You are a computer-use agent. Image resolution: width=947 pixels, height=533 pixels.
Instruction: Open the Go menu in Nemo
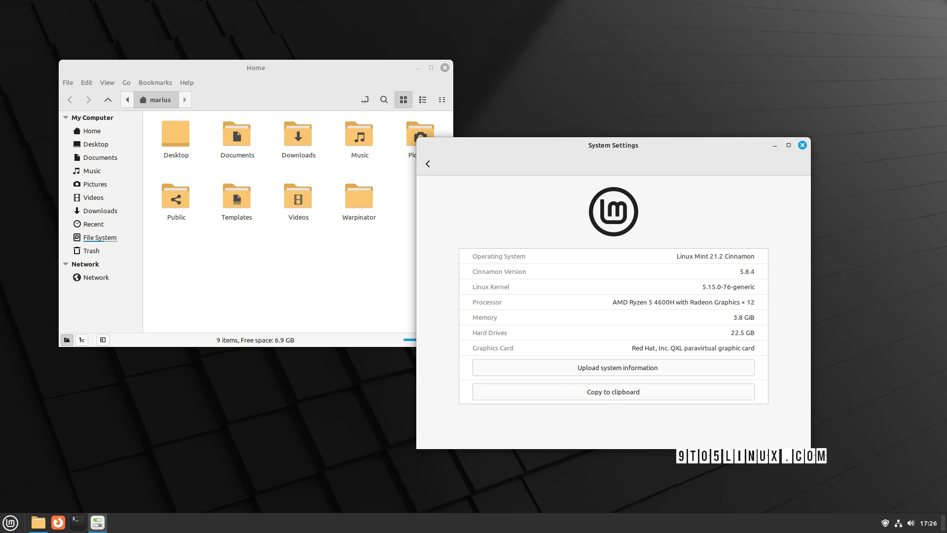pyautogui.click(x=126, y=82)
